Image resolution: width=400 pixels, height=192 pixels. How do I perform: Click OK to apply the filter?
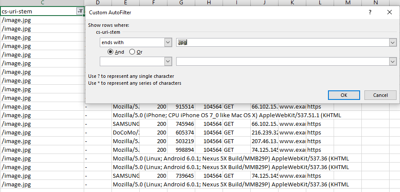pos(344,95)
